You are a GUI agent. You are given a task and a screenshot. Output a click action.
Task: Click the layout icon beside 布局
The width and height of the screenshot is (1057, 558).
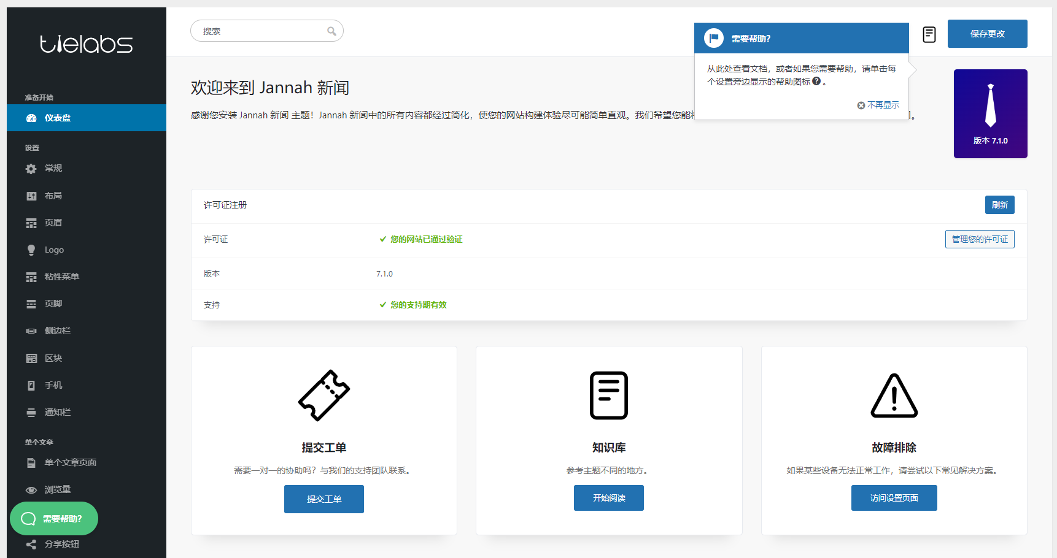pyautogui.click(x=31, y=196)
